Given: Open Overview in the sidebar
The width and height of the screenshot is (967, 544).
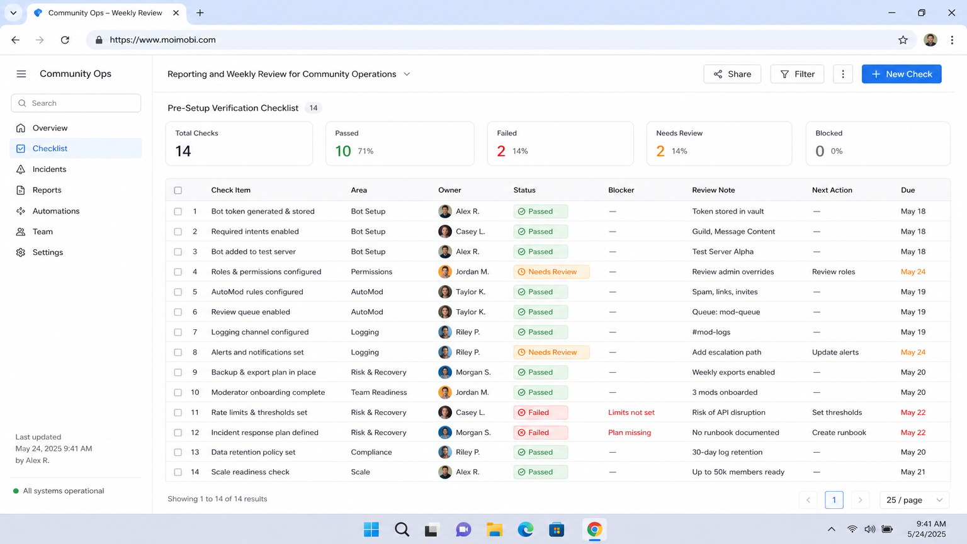Looking at the screenshot, I should pos(76,128).
